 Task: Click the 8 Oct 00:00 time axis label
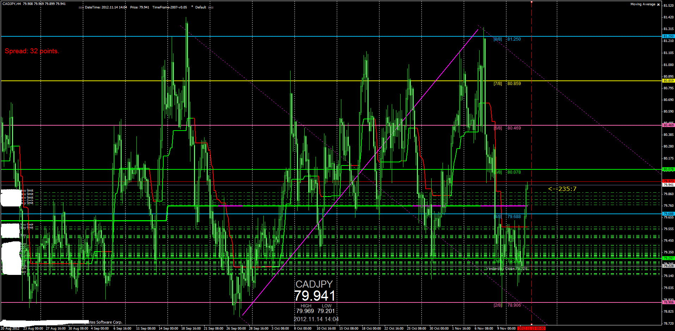(303, 329)
